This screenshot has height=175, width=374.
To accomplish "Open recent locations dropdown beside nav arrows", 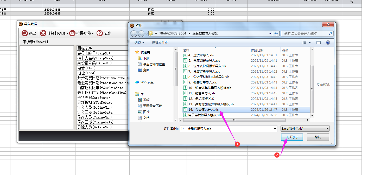I will coord(146,34).
